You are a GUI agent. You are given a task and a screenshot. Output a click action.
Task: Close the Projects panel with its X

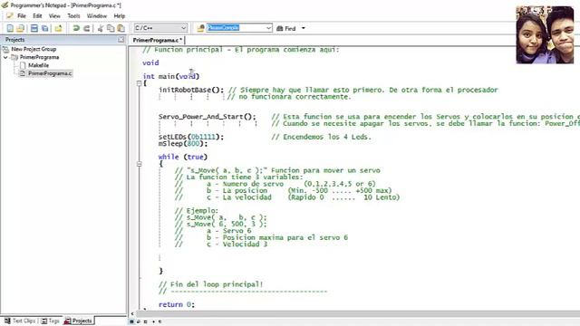coord(121,40)
